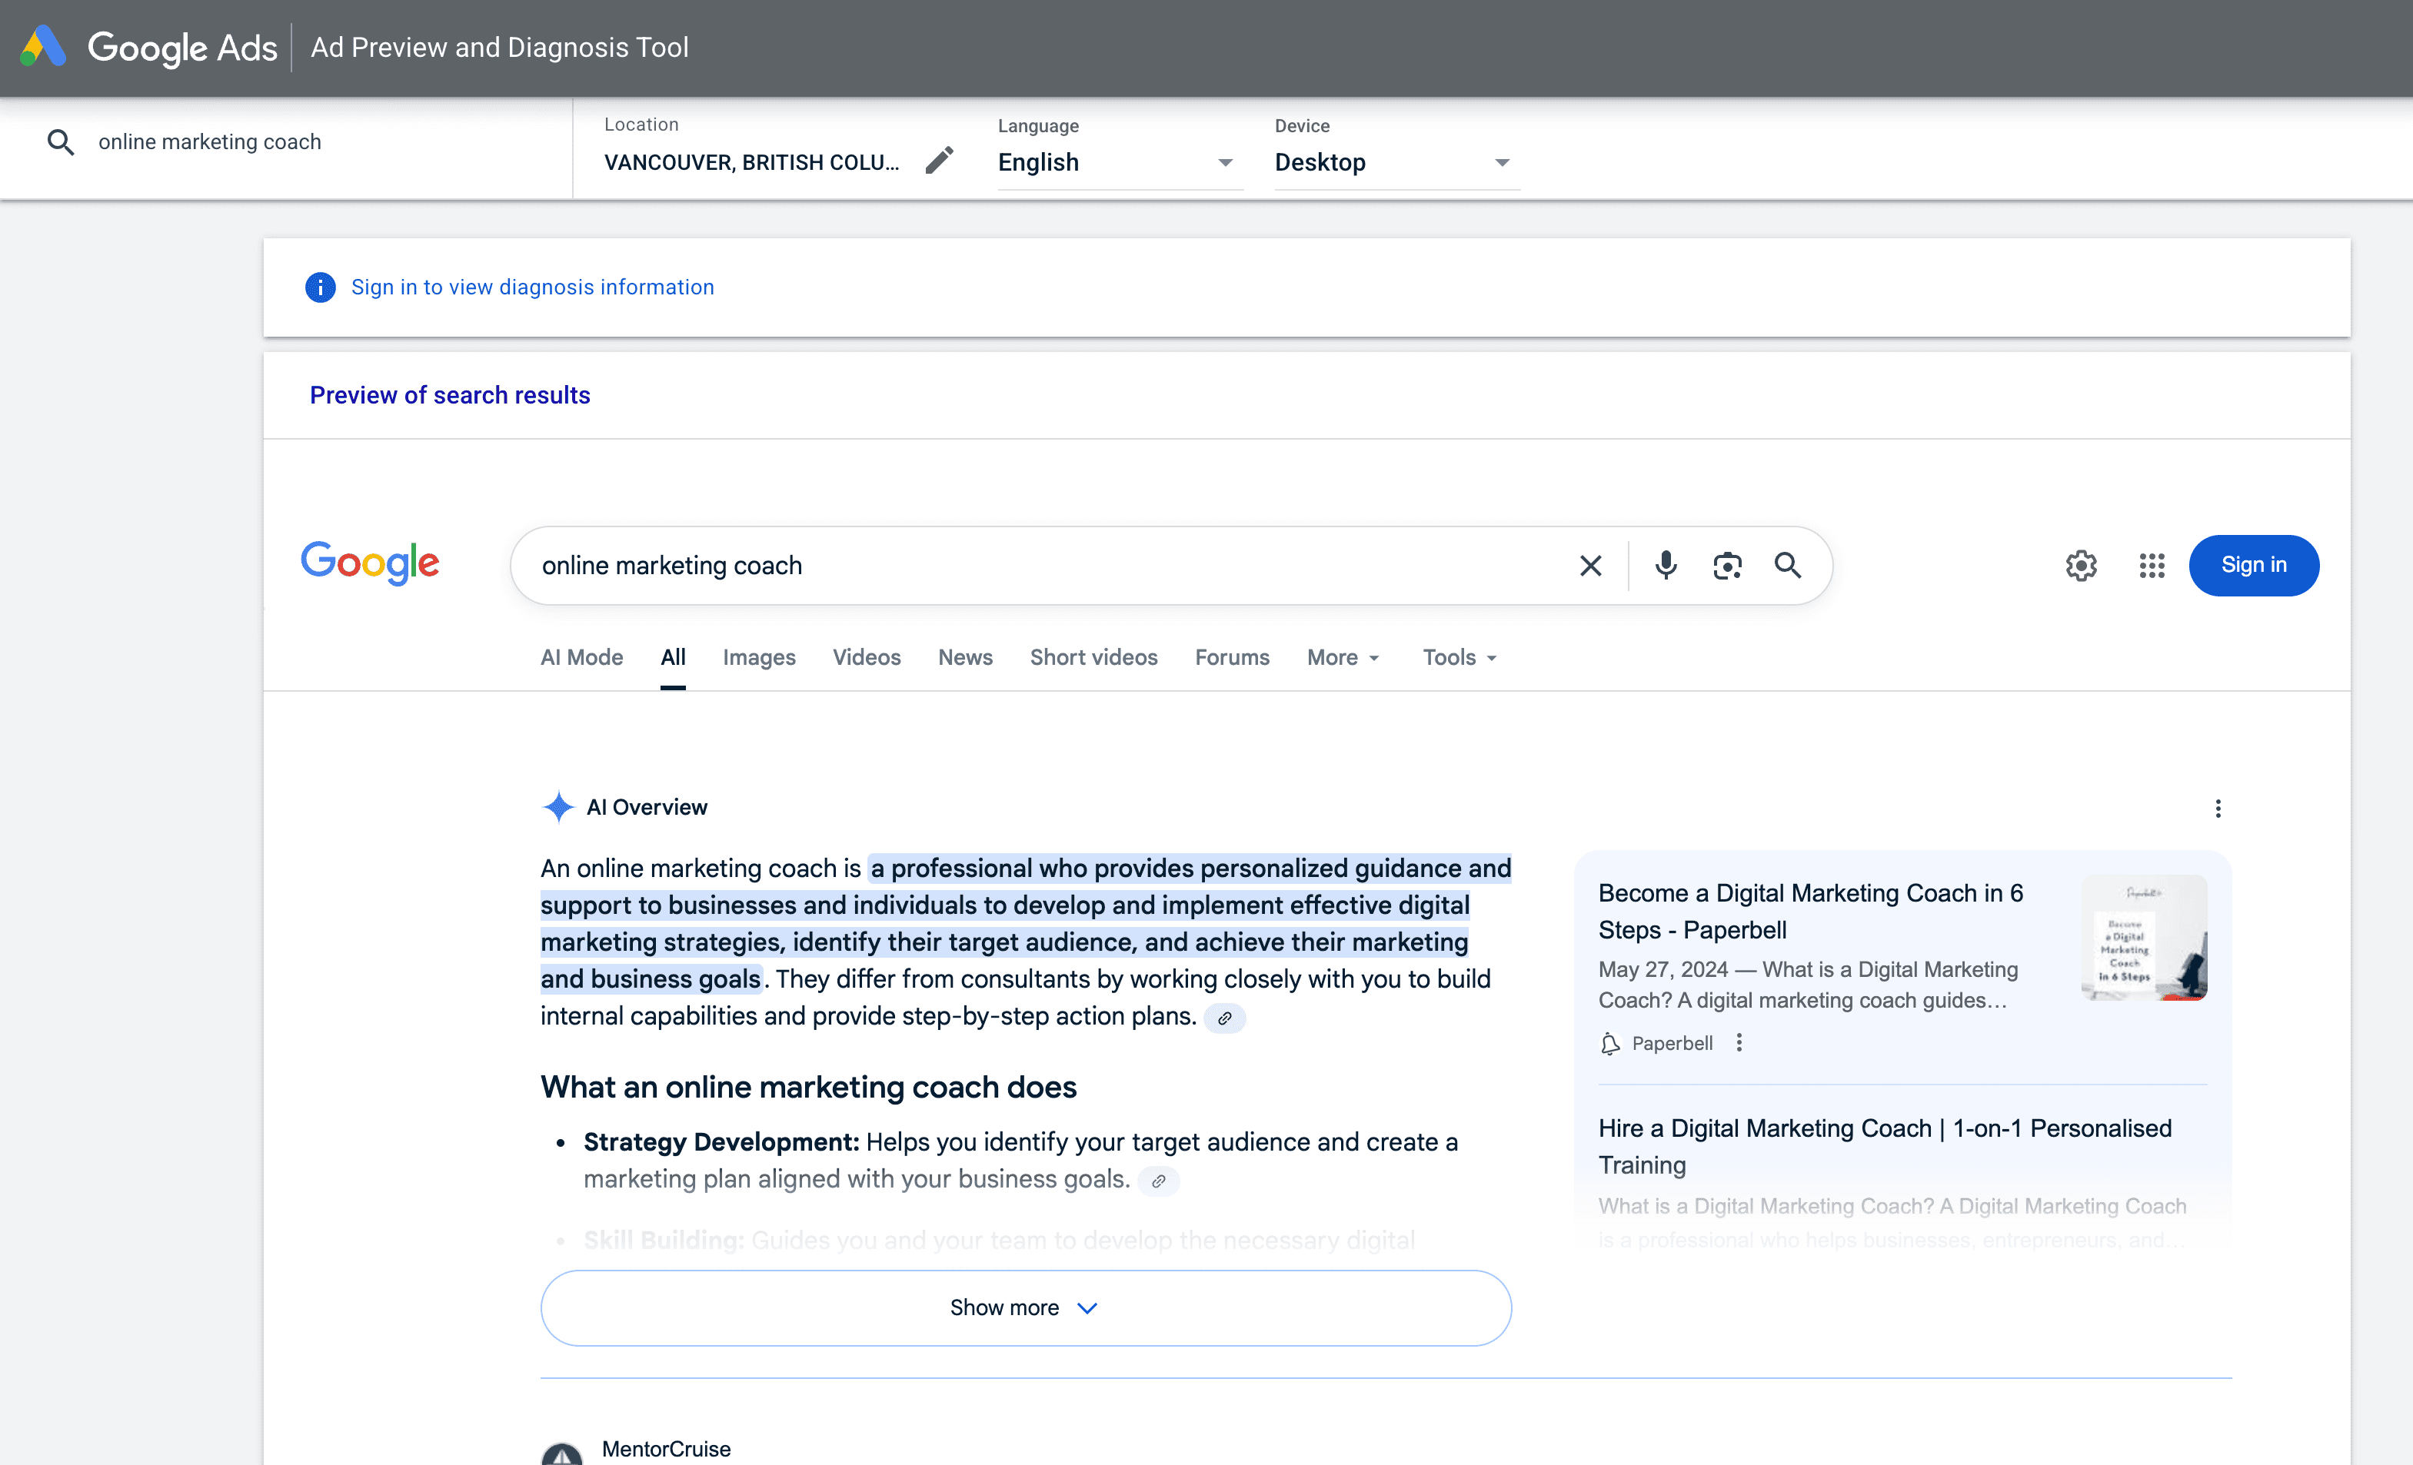2413x1465 pixels.
Task: Open AI Overview three-dot options menu
Action: (x=2217, y=809)
